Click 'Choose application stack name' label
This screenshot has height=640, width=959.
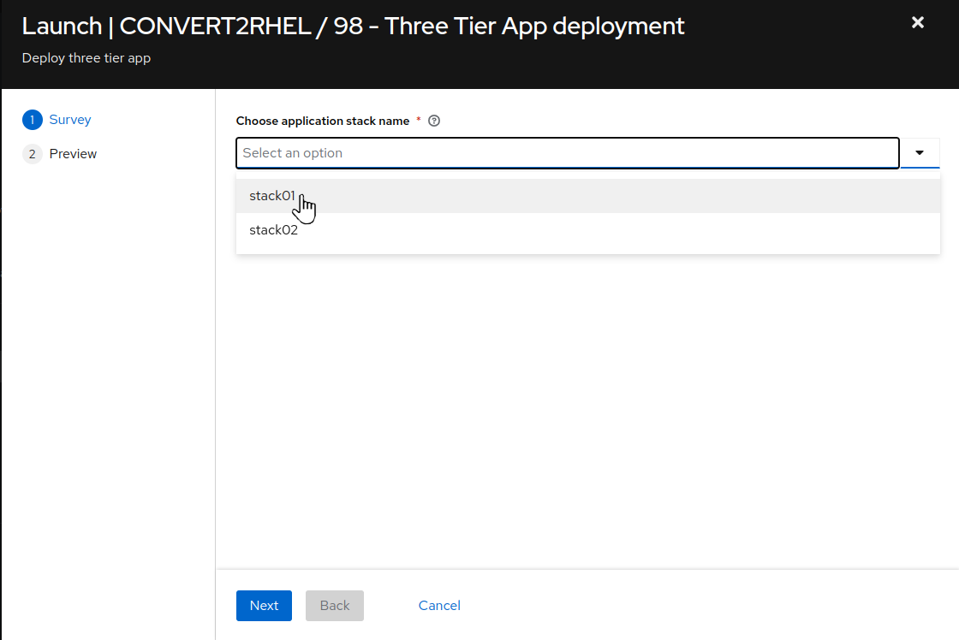click(x=322, y=121)
